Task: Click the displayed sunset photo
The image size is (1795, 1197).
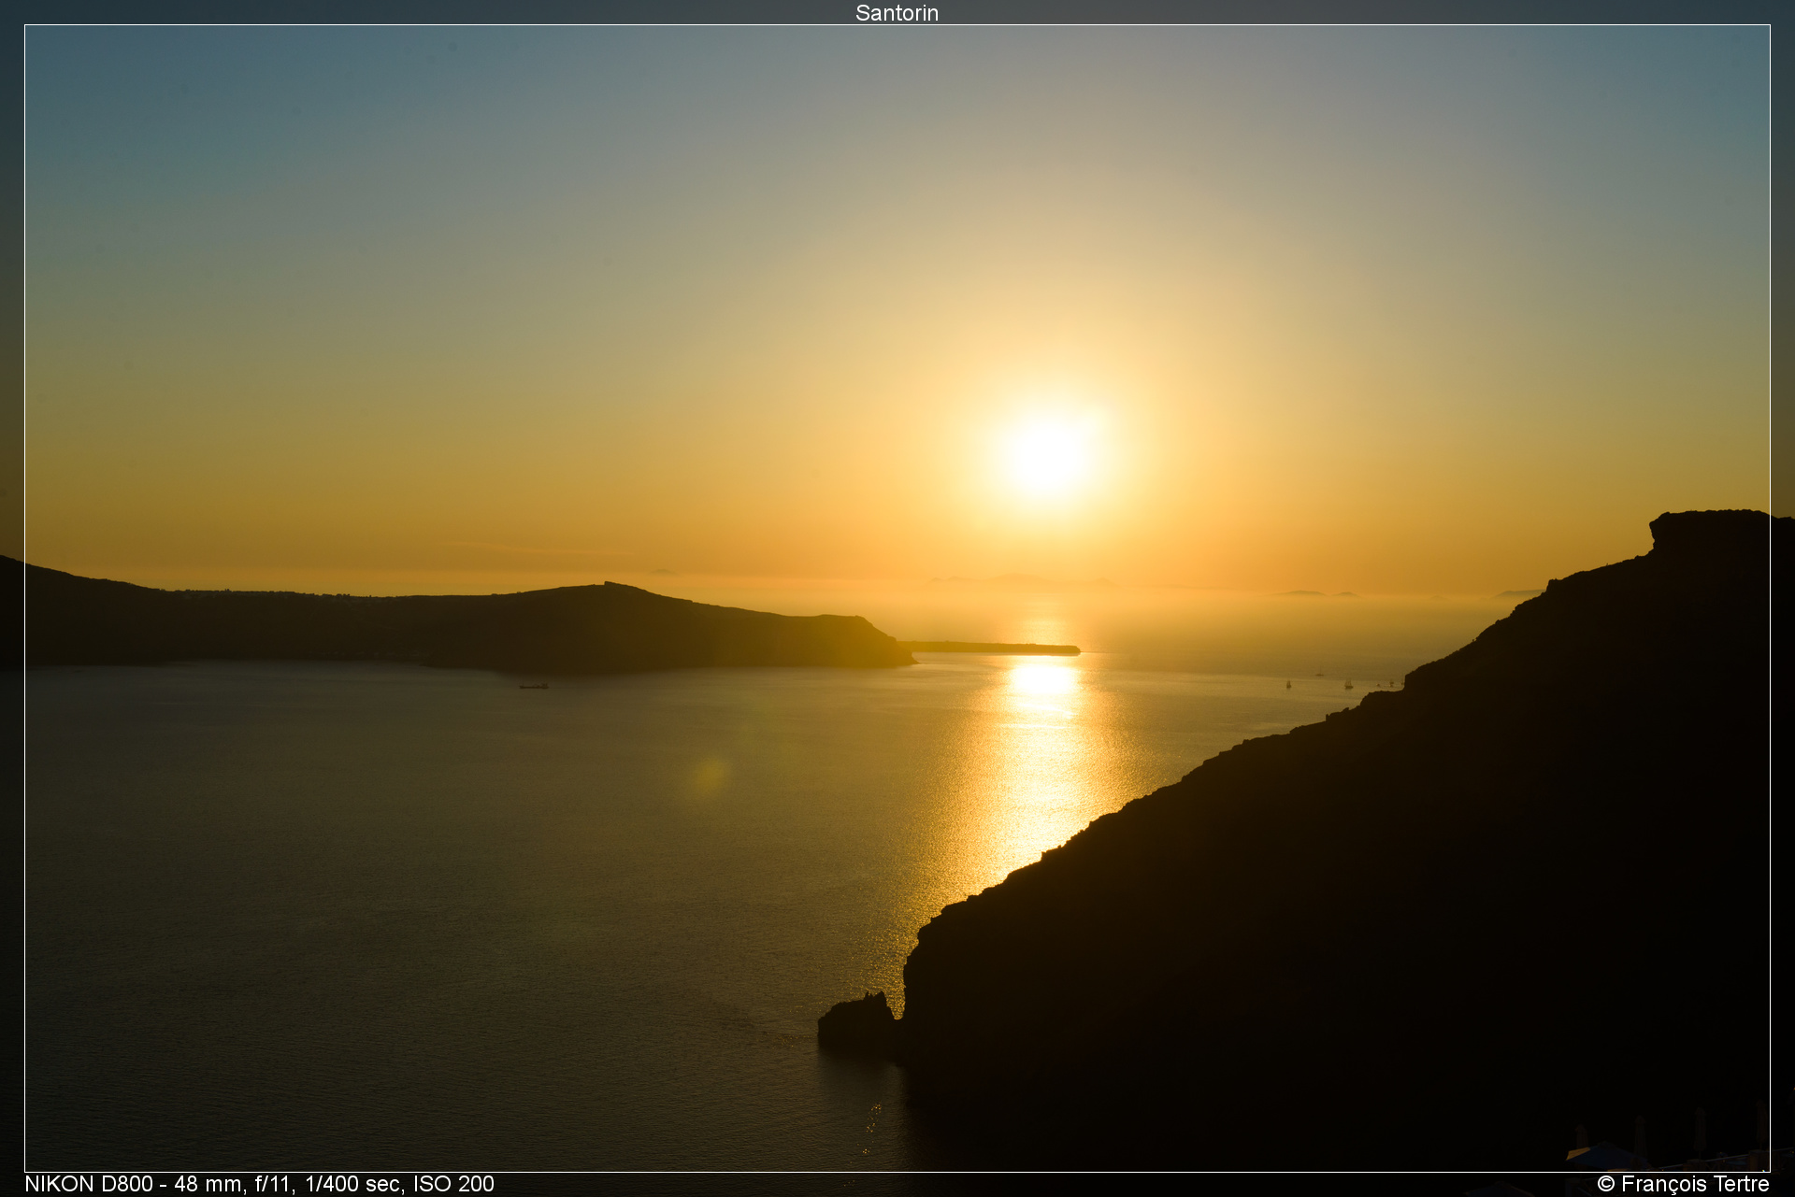Action: pos(897,598)
